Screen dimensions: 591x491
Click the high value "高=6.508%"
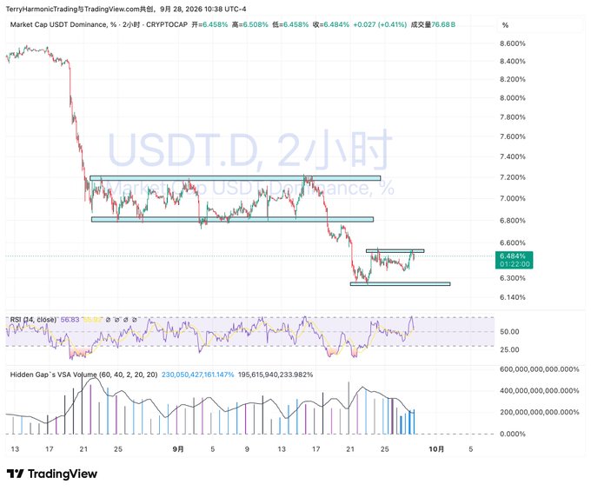tap(250, 24)
